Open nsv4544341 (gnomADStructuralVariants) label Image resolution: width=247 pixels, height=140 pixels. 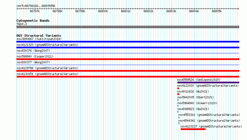point(209,121)
